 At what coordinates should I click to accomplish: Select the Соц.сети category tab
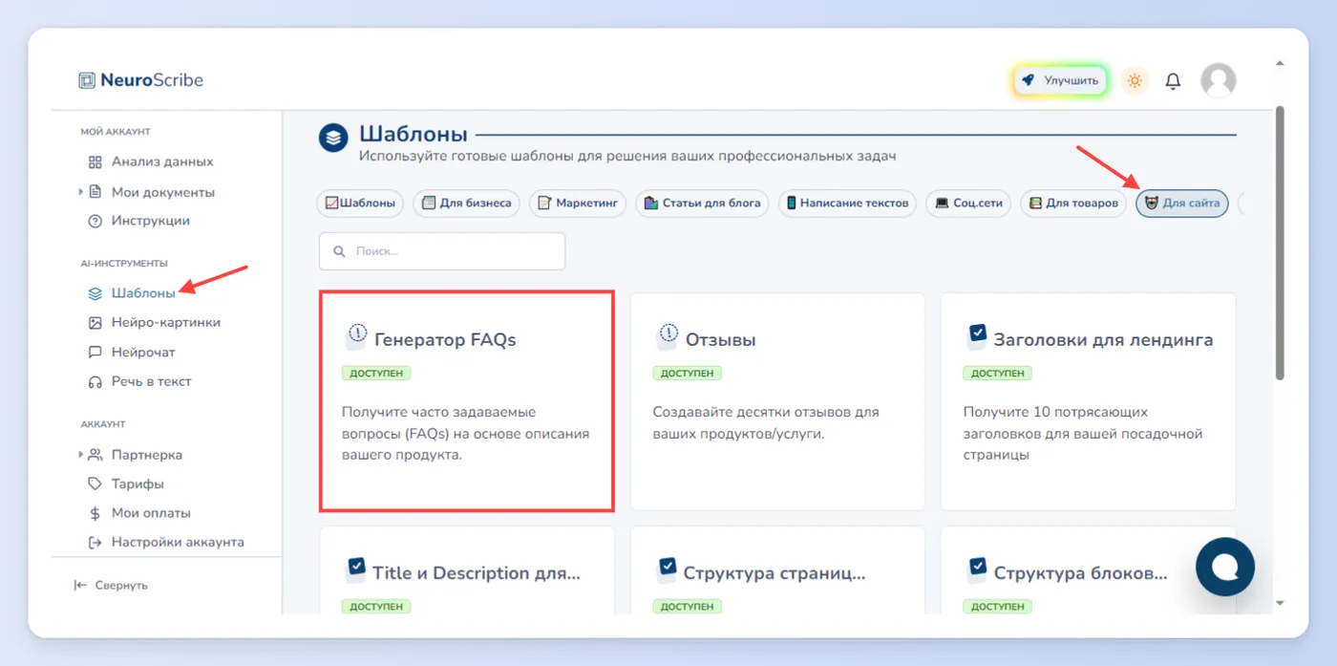coord(968,204)
